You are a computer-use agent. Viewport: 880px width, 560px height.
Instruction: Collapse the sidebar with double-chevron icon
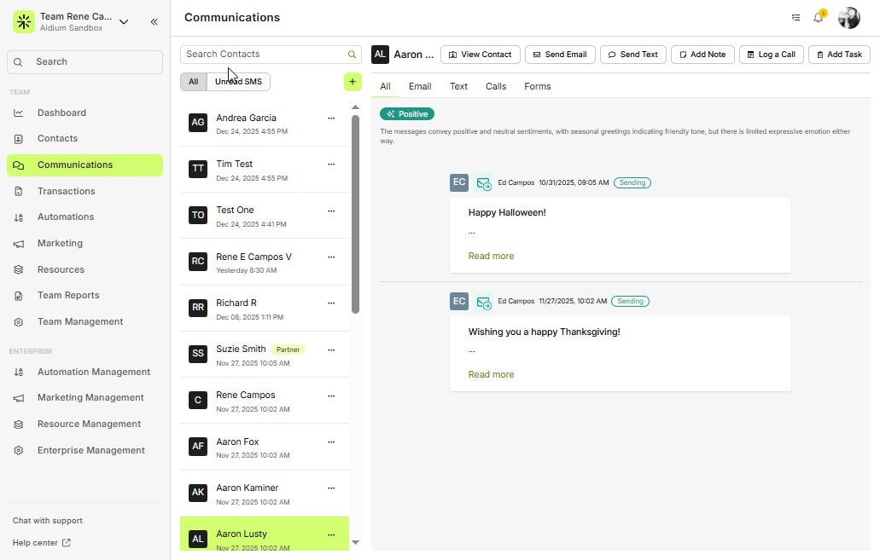coord(154,22)
